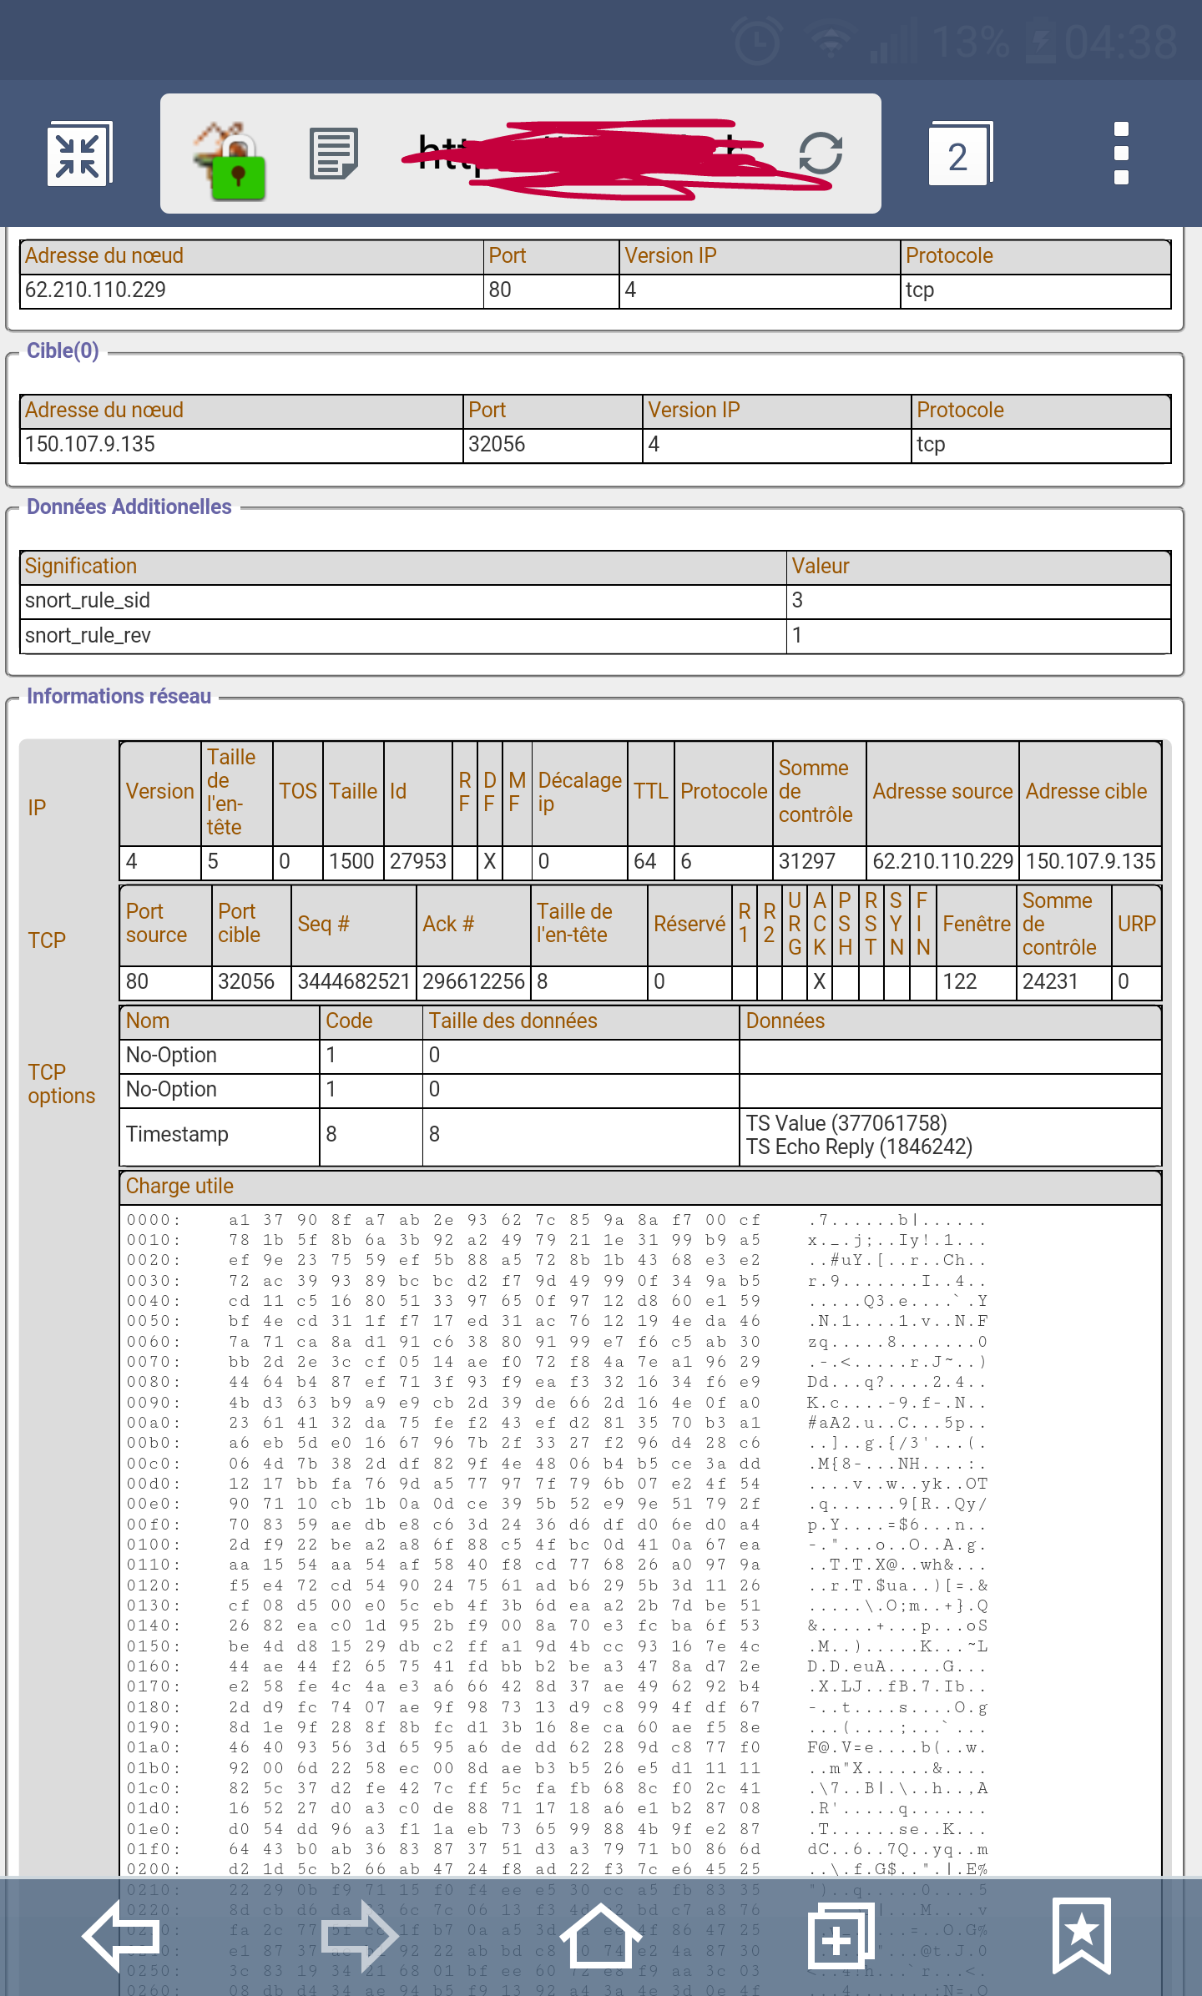Click the X mark under the DF flag

[490, 862]
